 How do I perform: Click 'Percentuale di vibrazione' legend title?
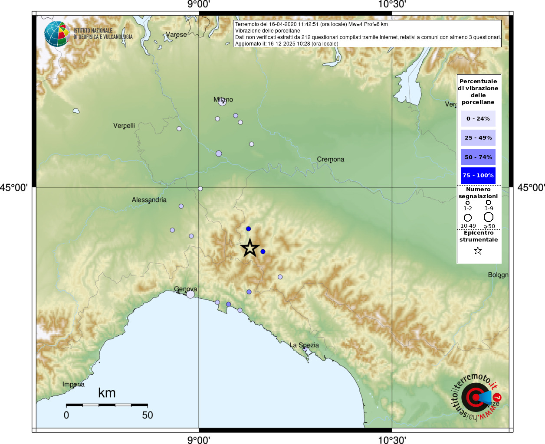(x=478, y=91)
